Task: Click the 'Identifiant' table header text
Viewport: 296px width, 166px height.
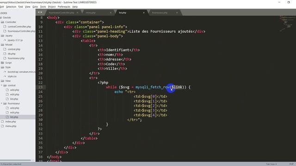Action: (x=117, y=50)
